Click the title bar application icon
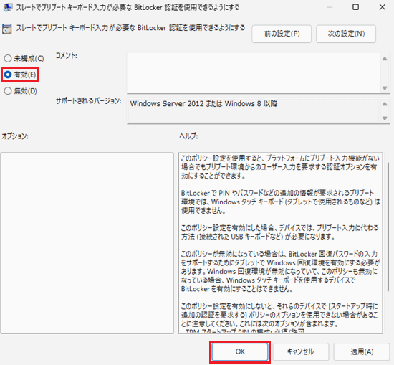394x365 pixels. (8, 7)
